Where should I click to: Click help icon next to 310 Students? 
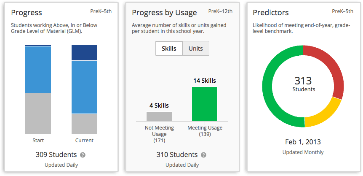pos(204,155)
